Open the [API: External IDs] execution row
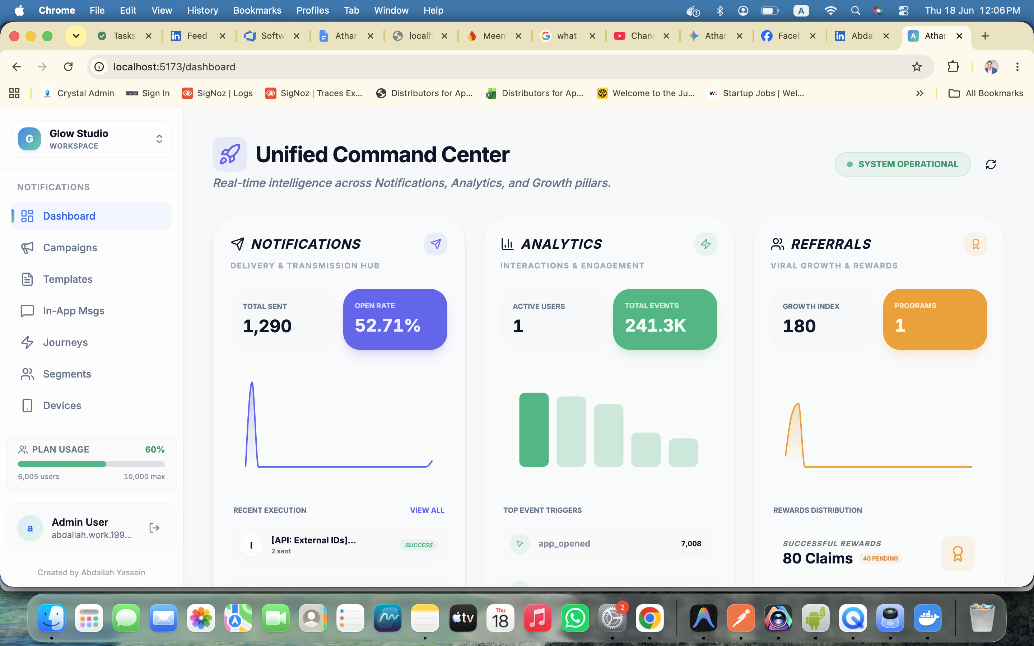 coord(339,545)
